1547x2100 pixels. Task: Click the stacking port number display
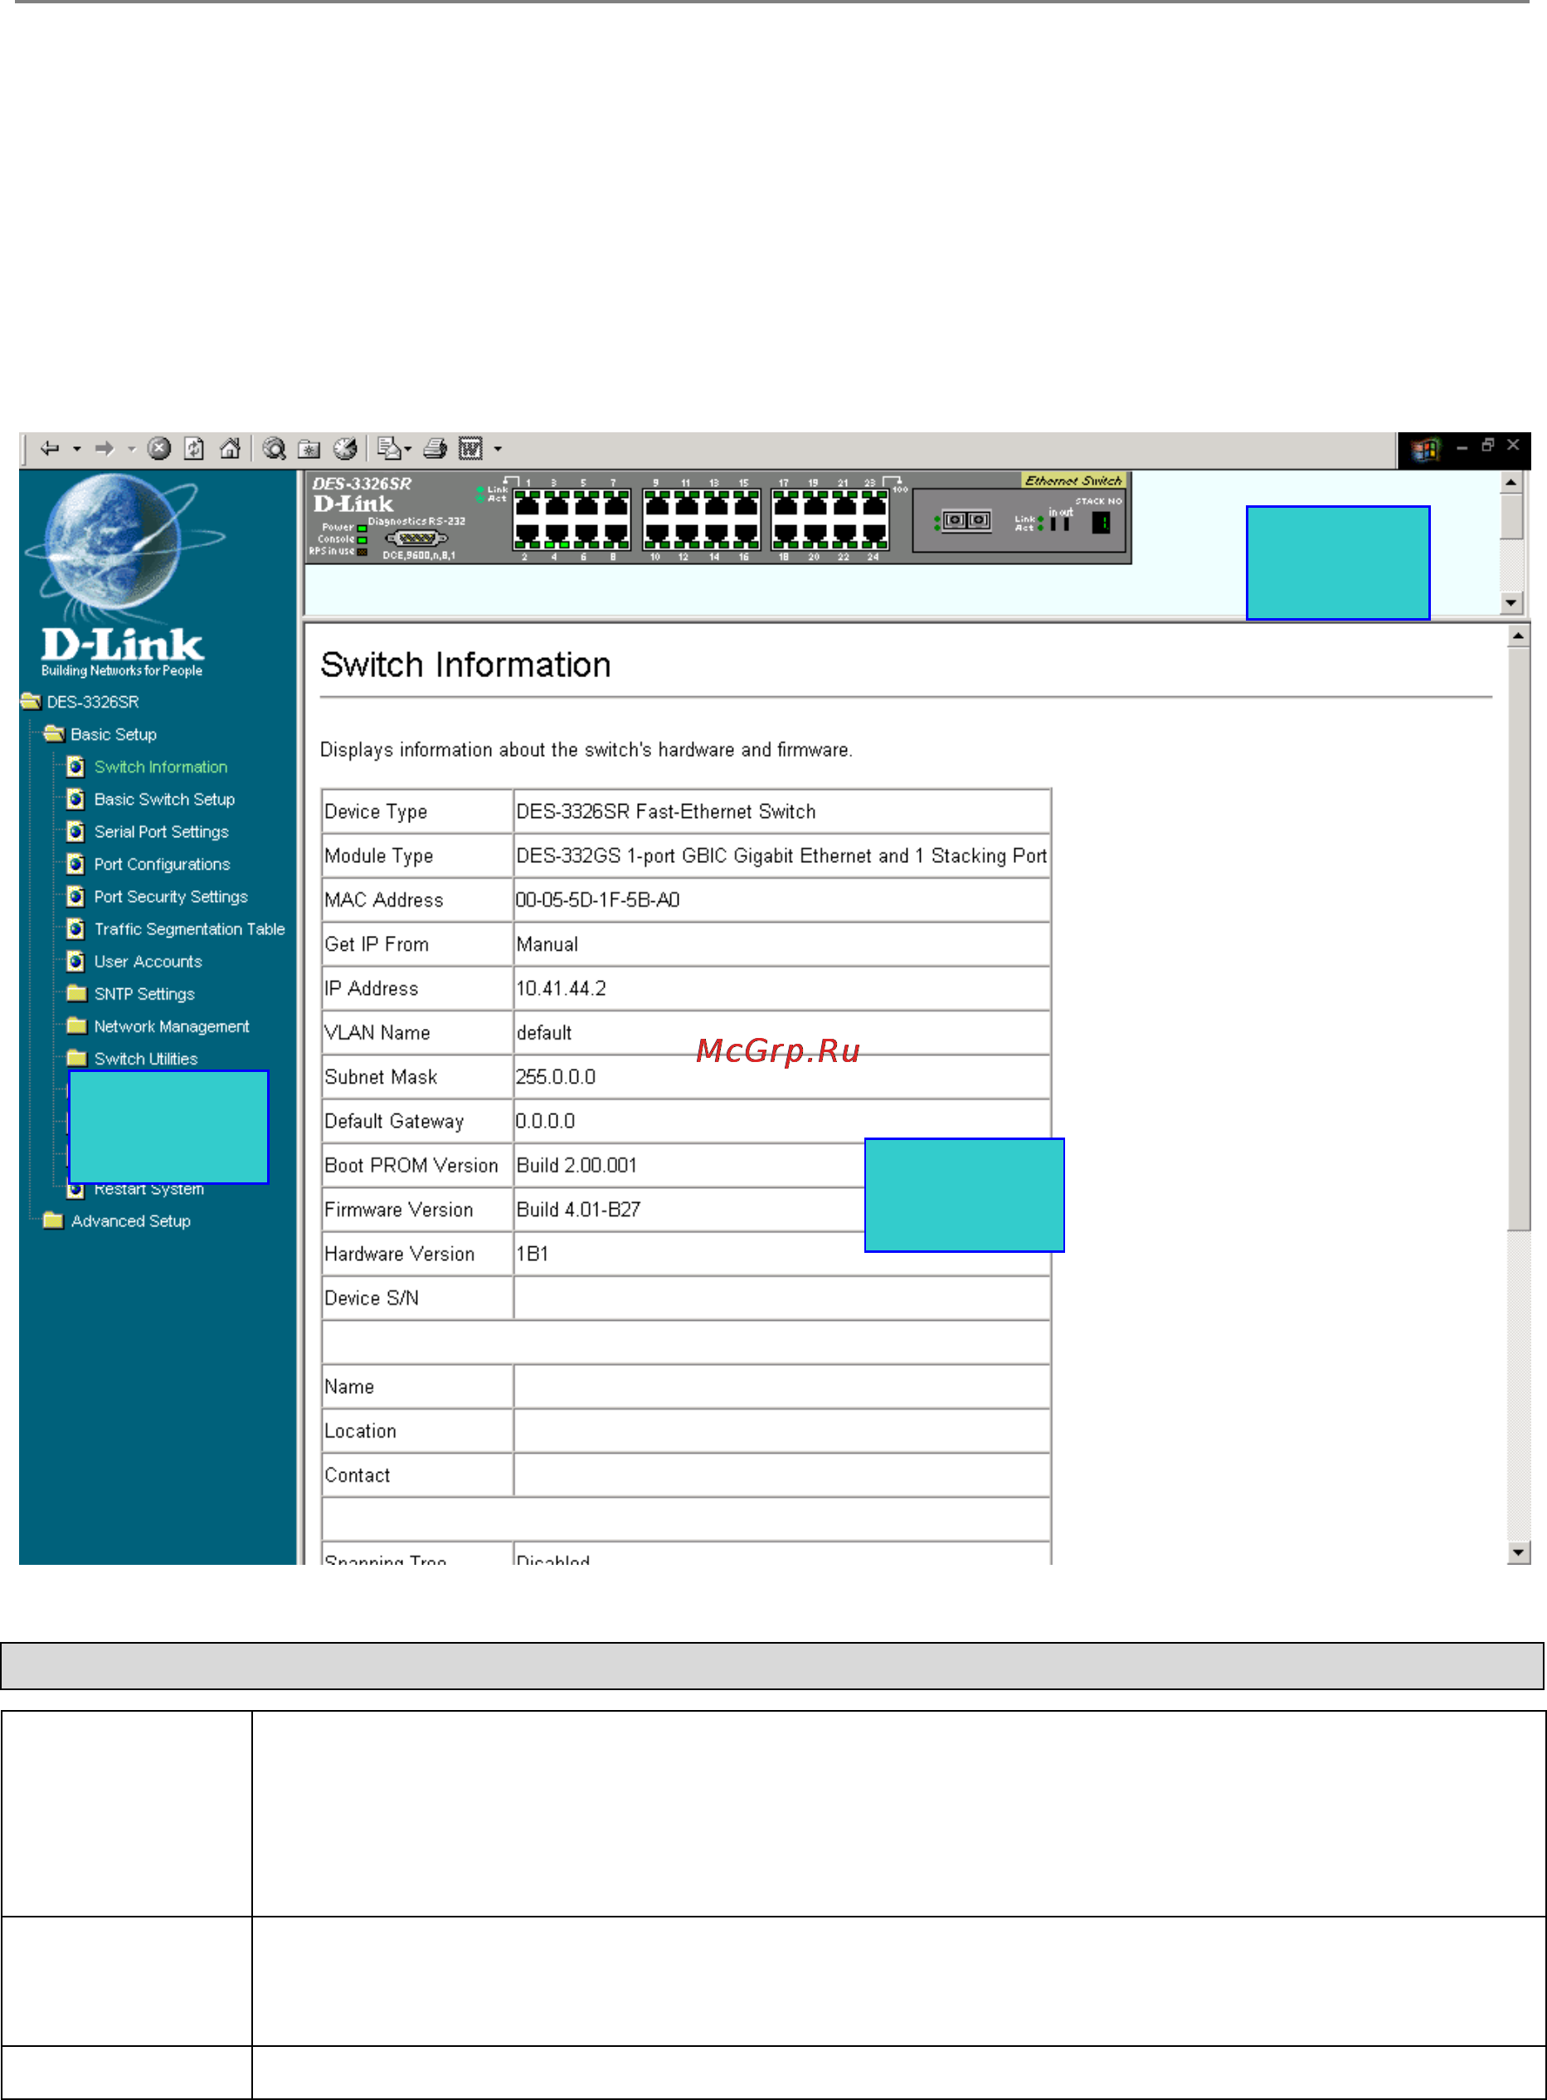tap(1102, 523)
